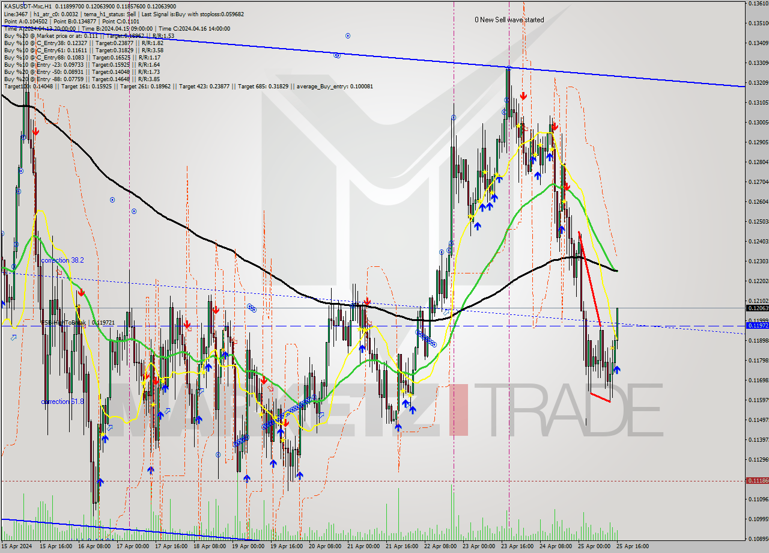Click the '17 Apr 16:00' time axis label
769x553 pixels.
tap(170, 546)
